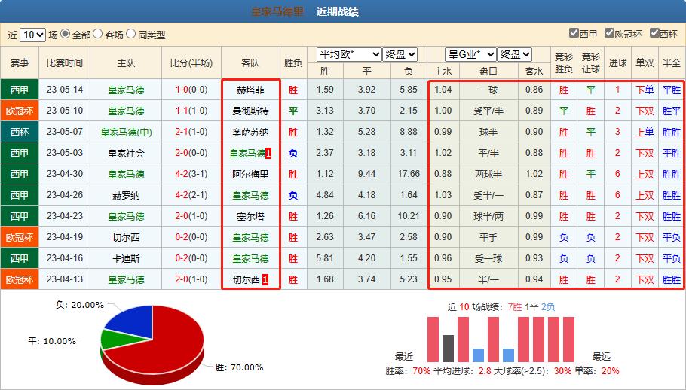Click the 单双 column header
The width and height of the screenshot is (686, 390).
pos(645,63)
